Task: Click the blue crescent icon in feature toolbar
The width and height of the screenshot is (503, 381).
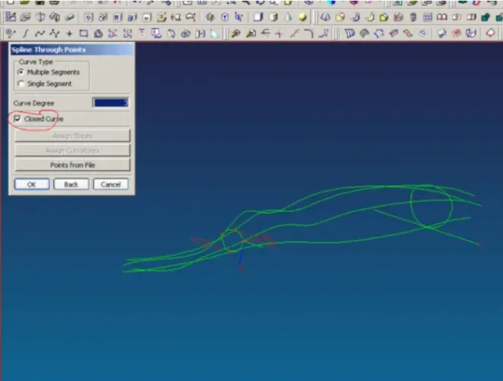Action: tap(355, 17)
